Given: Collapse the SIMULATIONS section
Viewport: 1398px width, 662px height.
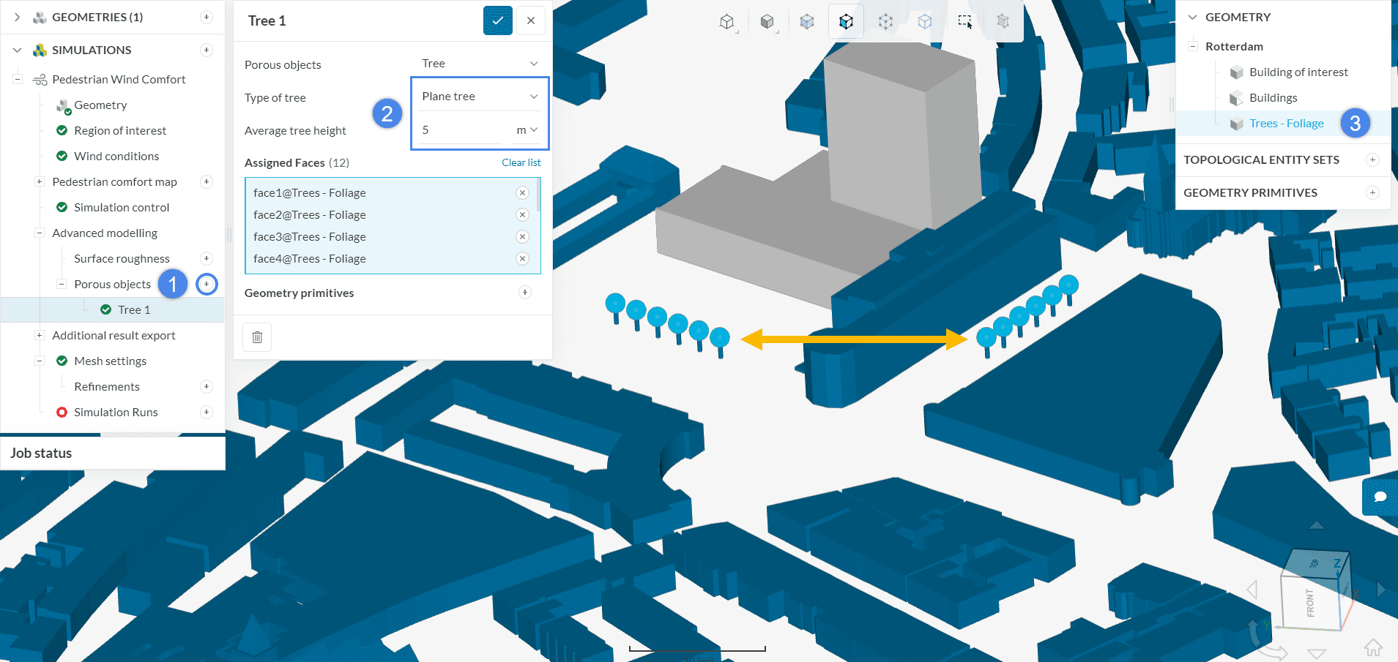Looking at the screenshot, I should coord(18,50).
